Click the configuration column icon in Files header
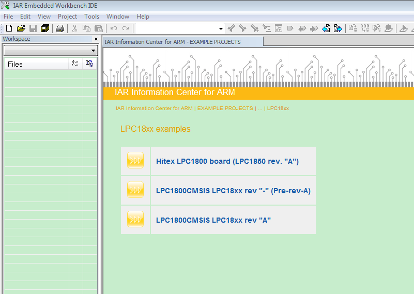The image size is (414, 294). (x=75, y=64)
